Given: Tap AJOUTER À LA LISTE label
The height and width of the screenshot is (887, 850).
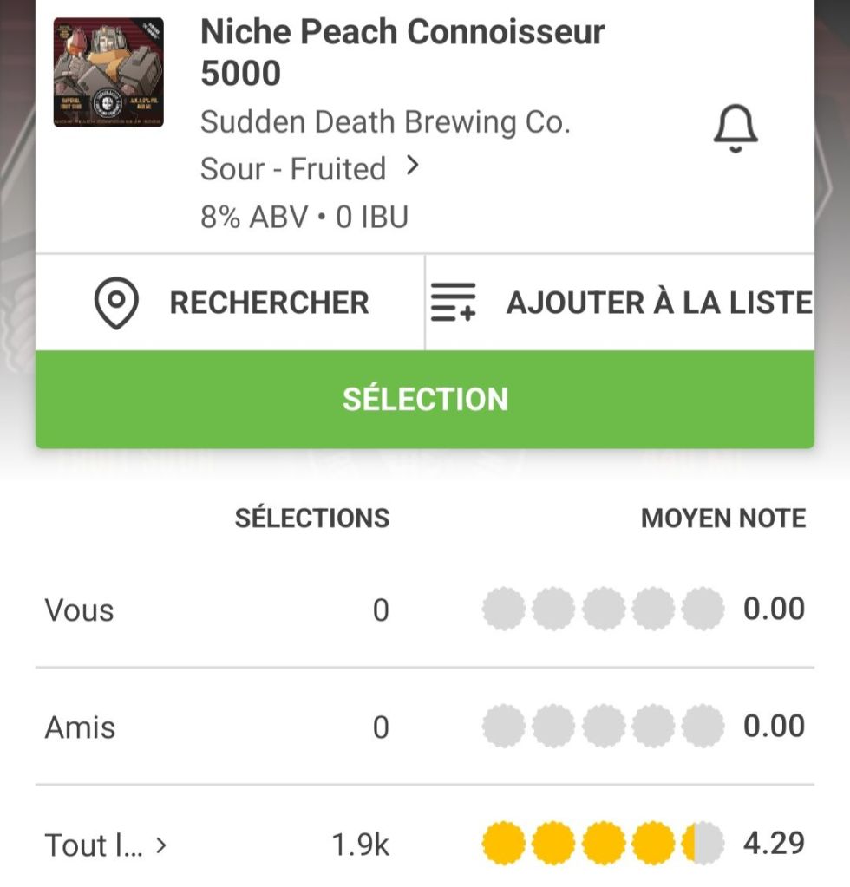Looking at the screenshot, I should tap(659, 303).
